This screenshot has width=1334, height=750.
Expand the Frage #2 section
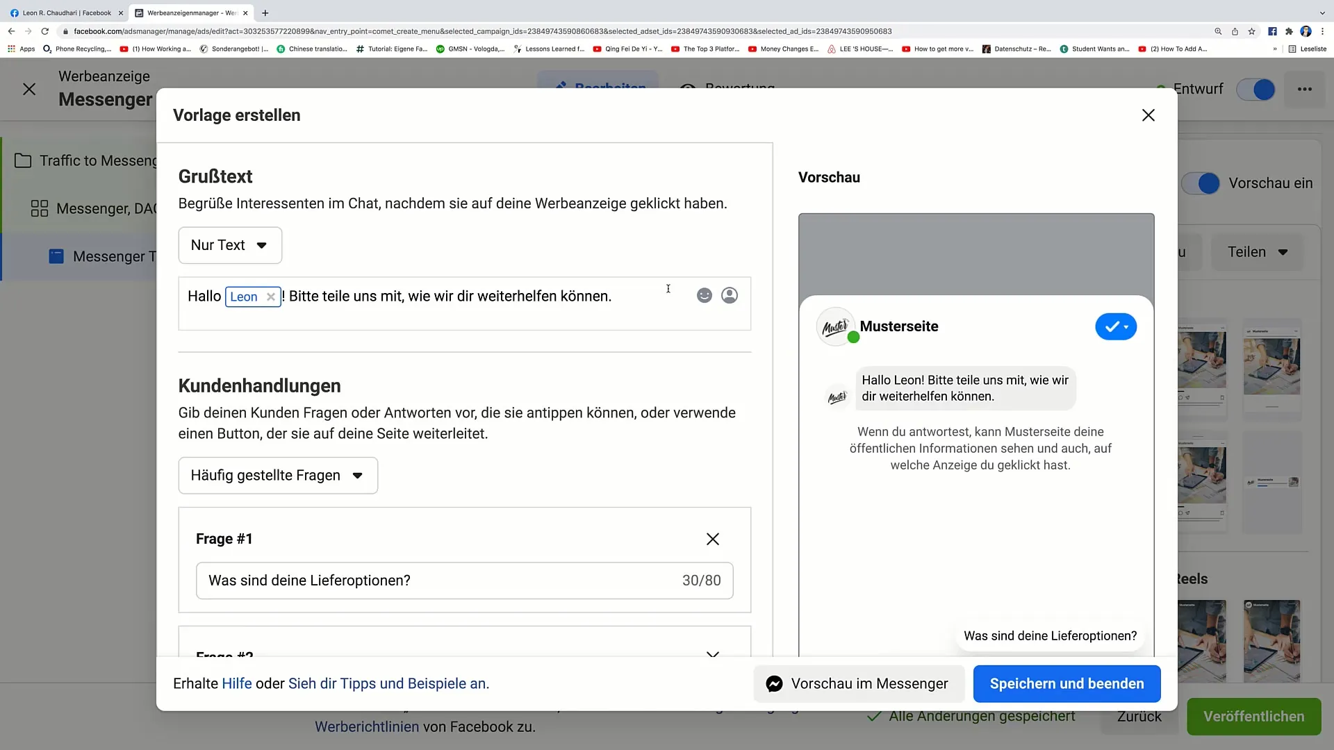713,654
